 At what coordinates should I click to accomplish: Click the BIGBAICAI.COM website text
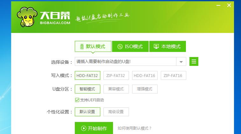click(x=55, y=23)
